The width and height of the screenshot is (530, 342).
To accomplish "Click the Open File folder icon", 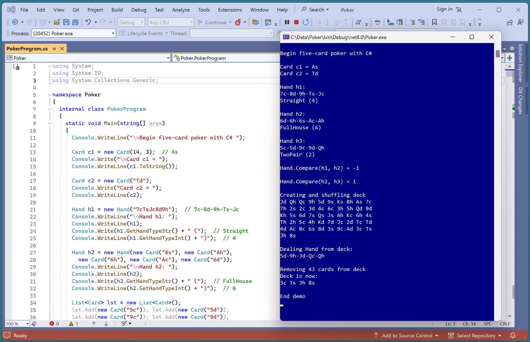I will (57, 22).
